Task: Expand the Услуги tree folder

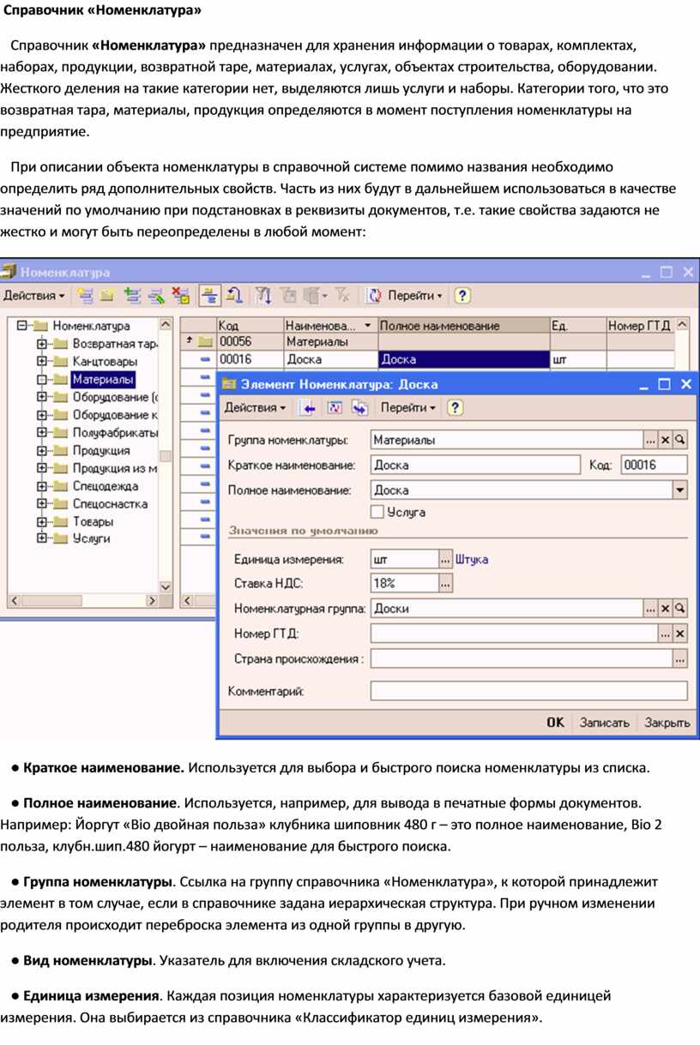Action: [42, 539]
